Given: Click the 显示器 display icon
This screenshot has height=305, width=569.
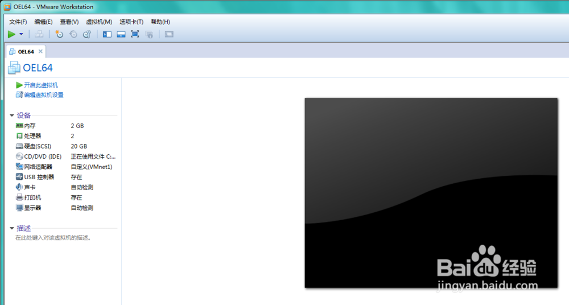Looking at the screenshot, I should pos(19,208).
